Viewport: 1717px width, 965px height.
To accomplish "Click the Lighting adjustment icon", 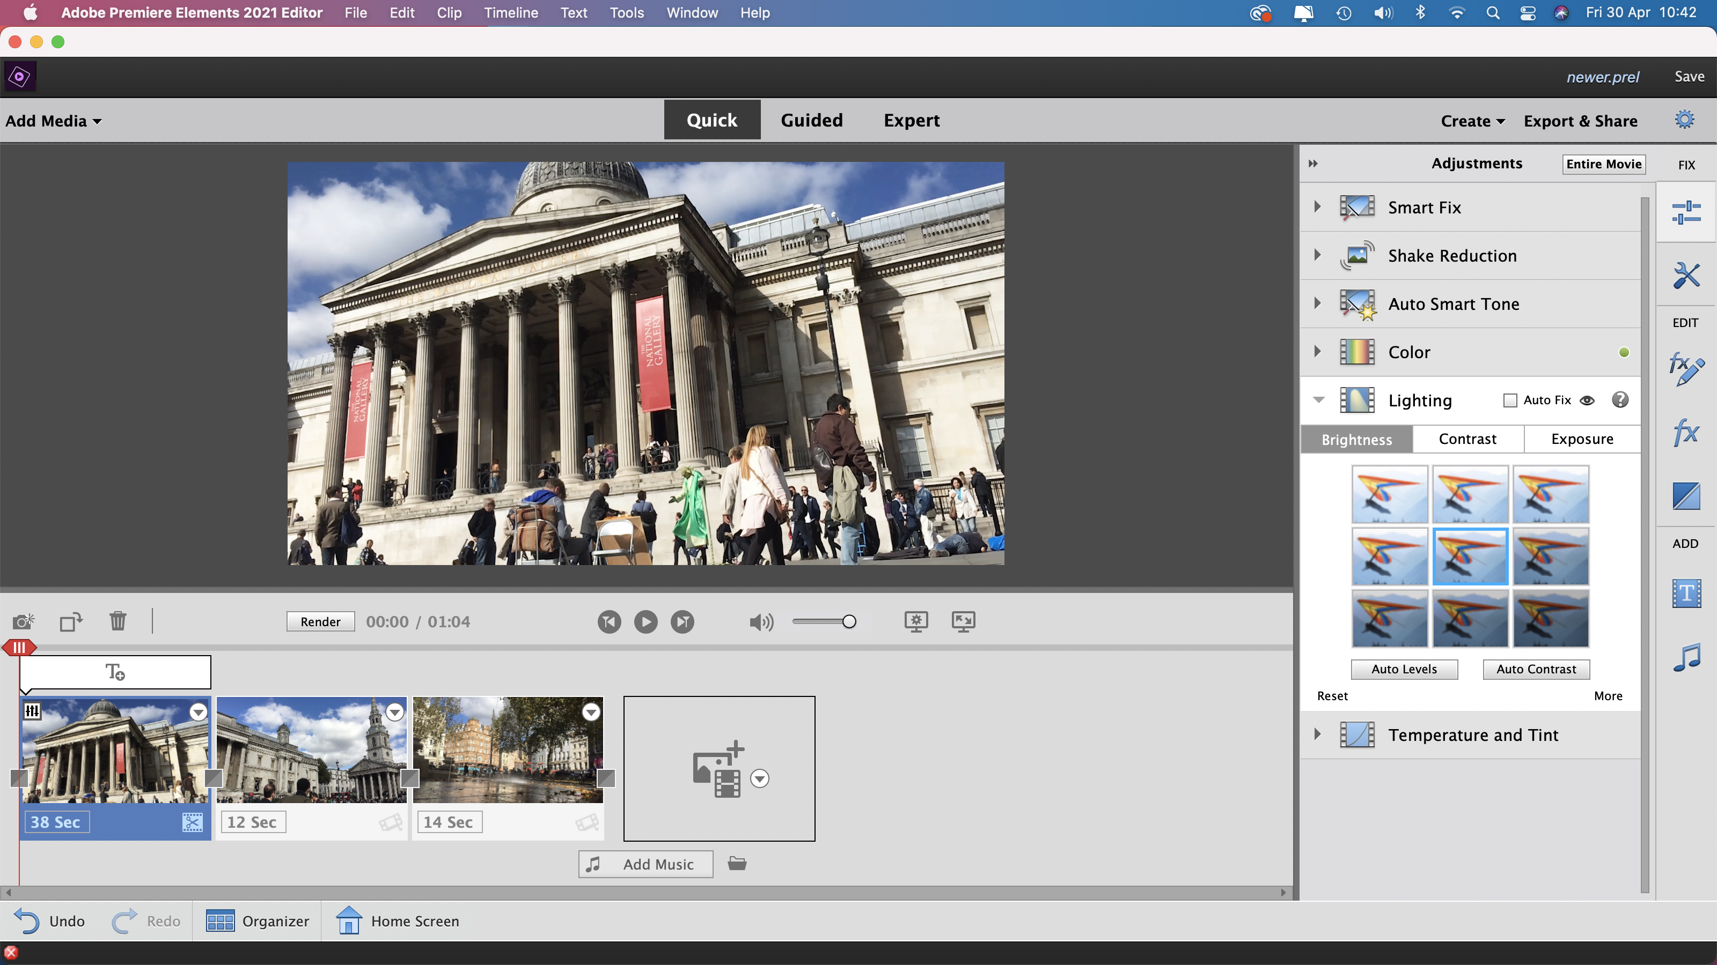I will [1358, 399].
